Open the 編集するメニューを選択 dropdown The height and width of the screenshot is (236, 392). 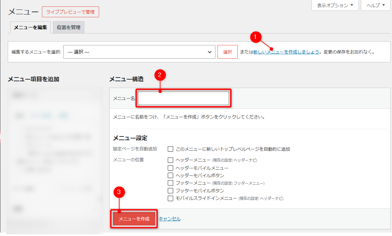coord(139,52)
